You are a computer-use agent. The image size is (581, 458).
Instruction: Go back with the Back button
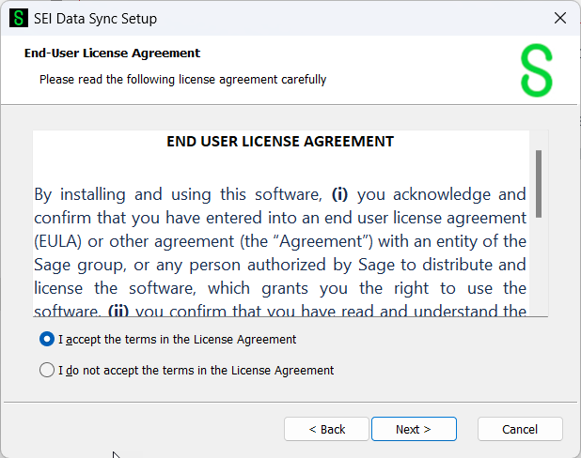click(327, 429)
